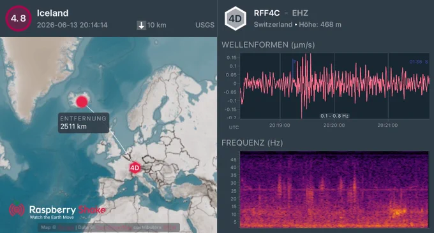The image size is (434, 233).
Task: Click the 10 km depth value
Action: pyautogui.click(x=156, y=25)
